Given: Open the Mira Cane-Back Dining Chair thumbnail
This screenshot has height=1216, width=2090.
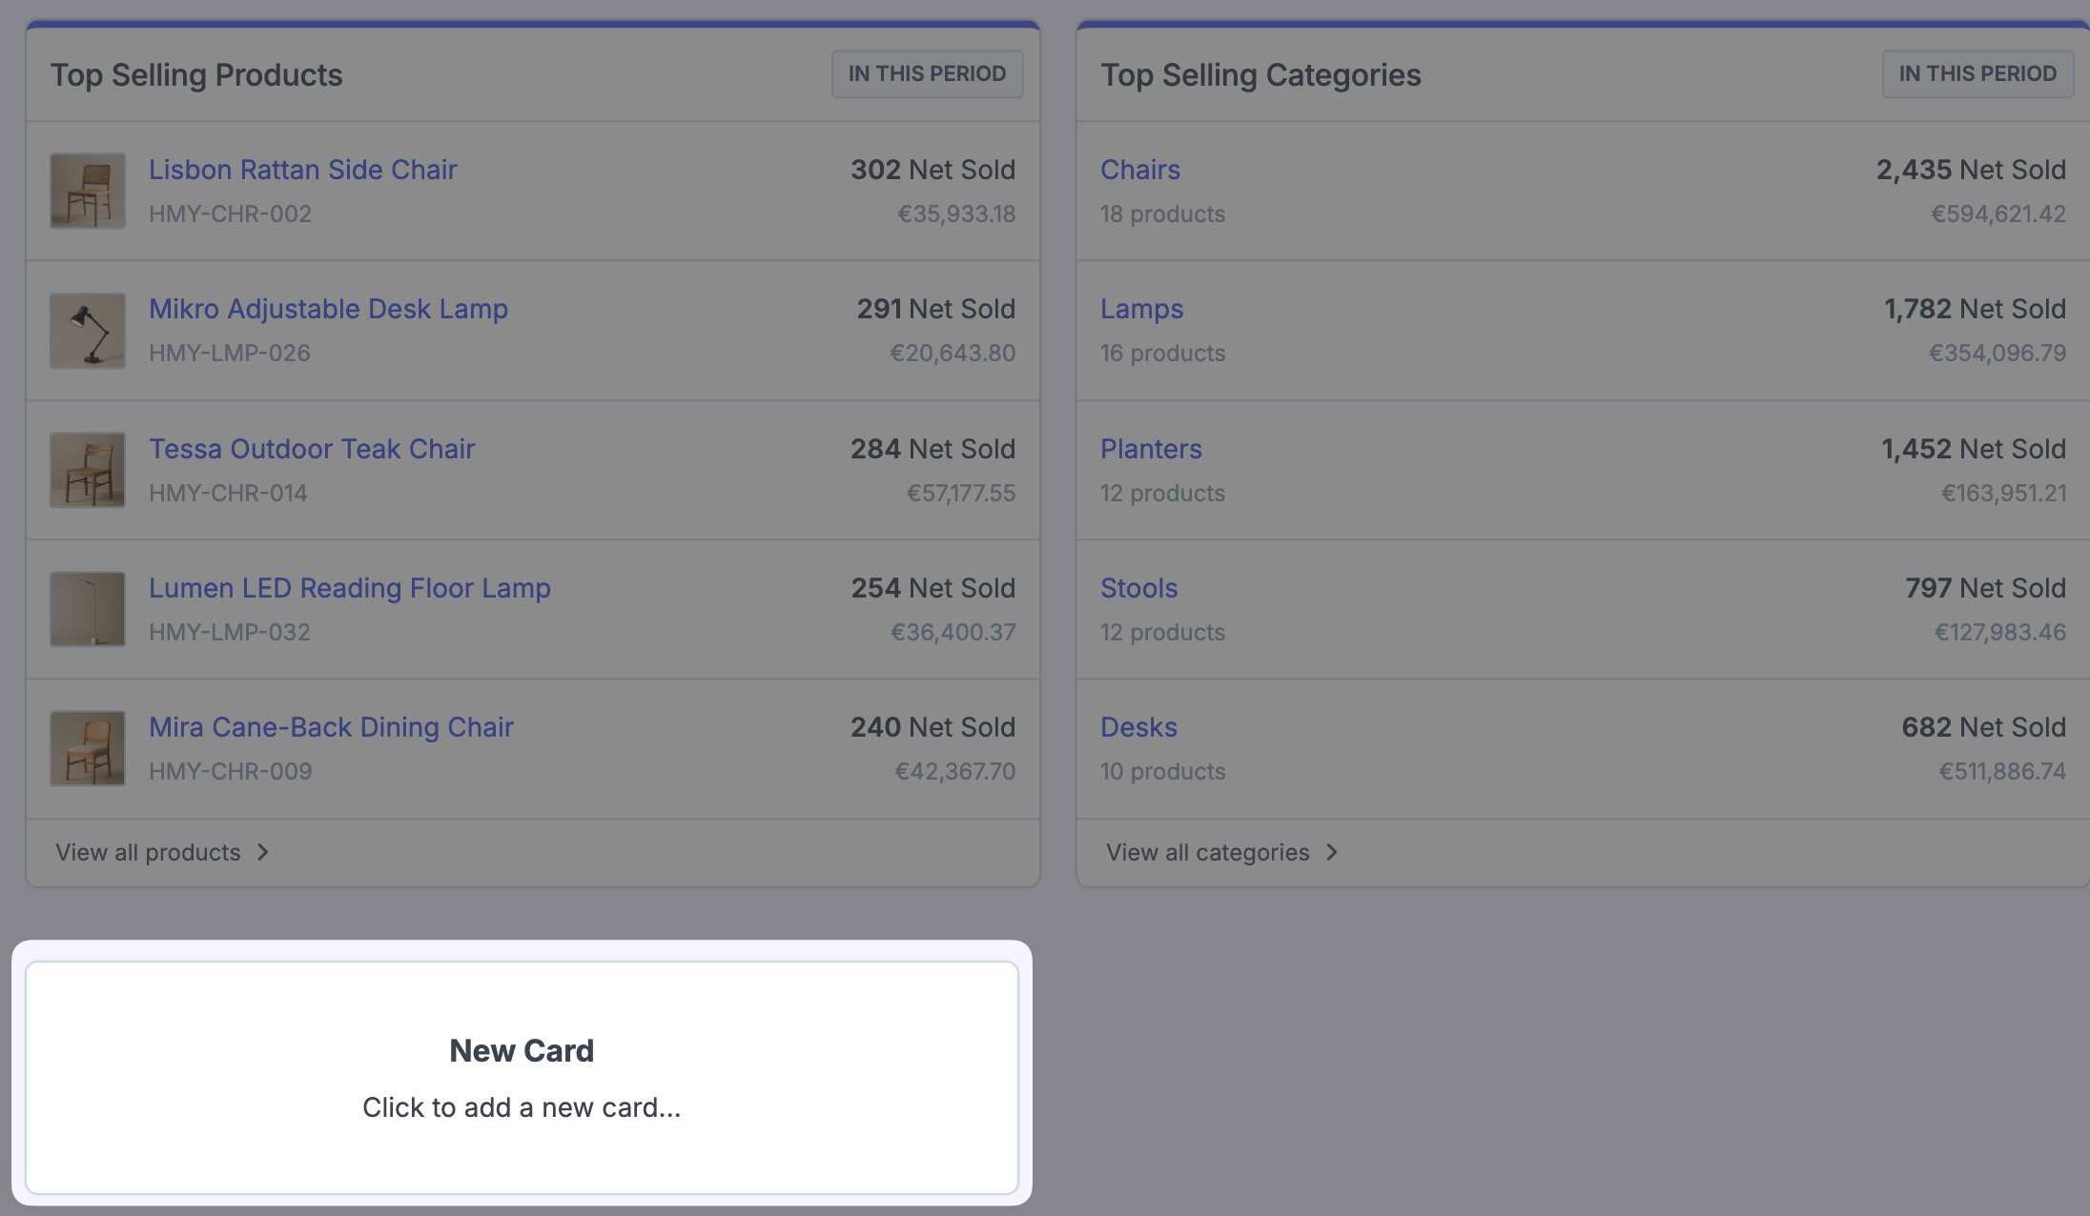Looking at the screenshot, I should click(88, 748).
